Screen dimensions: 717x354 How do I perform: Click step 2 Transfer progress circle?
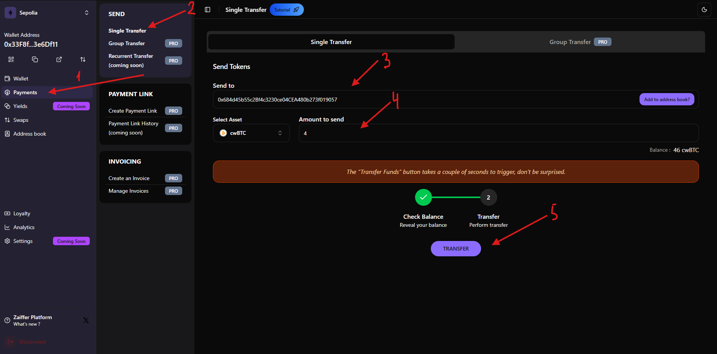click(488, 197)
